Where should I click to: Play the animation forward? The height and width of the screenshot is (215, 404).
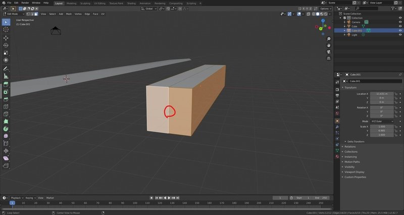coord(169,198)
